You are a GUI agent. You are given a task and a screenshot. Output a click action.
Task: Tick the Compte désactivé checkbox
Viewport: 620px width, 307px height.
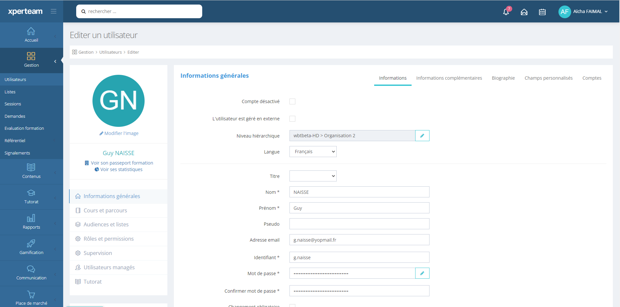[292, 101]
